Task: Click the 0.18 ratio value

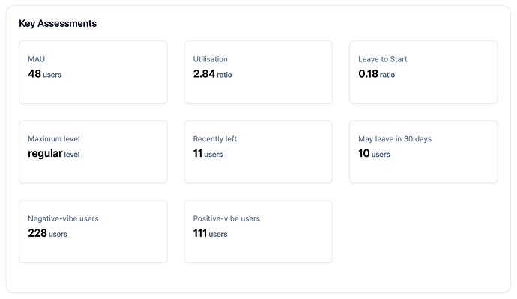Action: [x=377, y=74]
